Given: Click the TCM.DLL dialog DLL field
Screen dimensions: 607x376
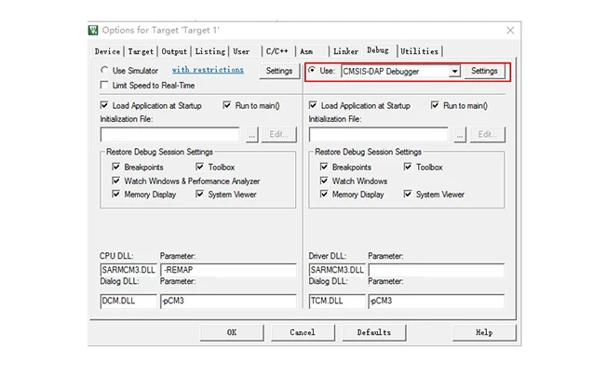Looking at the screenshot, I should pyautogui.click(x=337, y=301).
